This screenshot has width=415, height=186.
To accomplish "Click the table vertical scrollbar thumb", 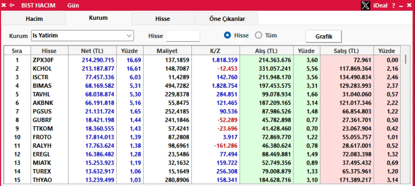I will [405, 59].
